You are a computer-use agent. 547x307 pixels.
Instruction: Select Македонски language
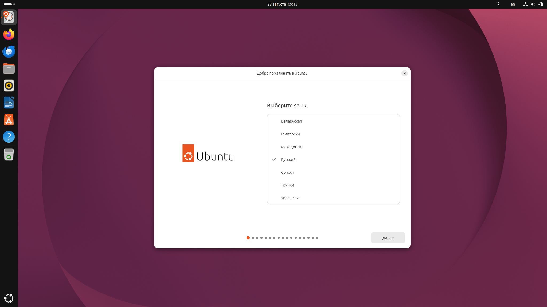(x=333, y=147)
